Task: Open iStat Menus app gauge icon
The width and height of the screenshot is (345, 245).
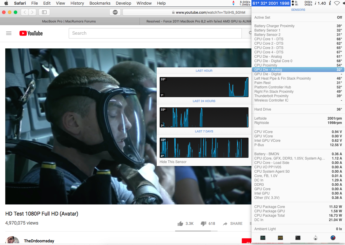Action: pos(333,238)
